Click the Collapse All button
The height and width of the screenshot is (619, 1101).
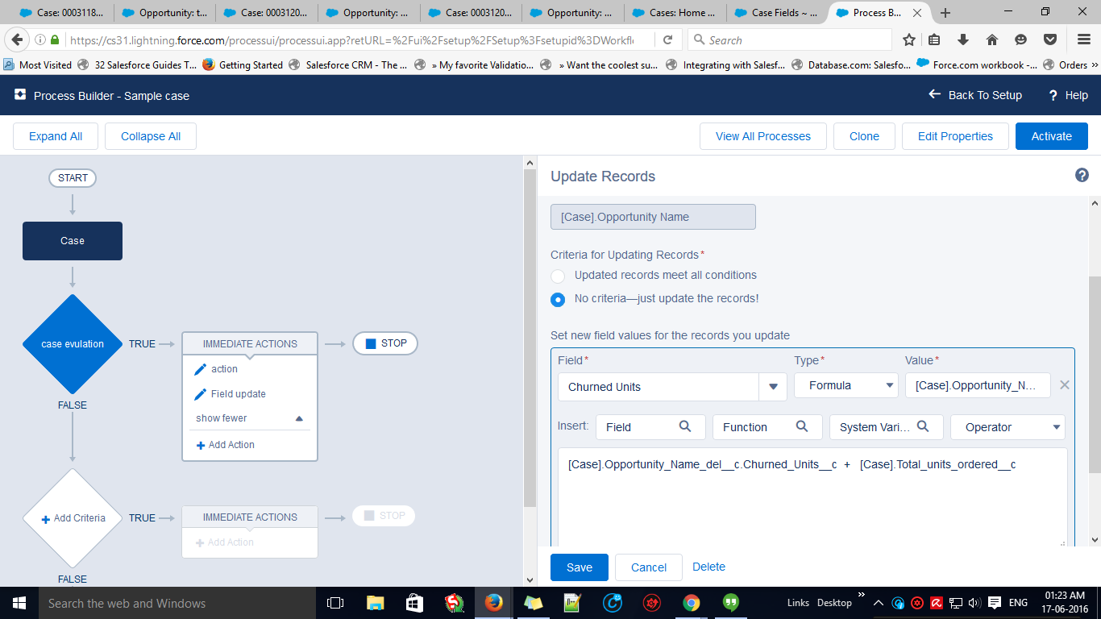point(151,136)
